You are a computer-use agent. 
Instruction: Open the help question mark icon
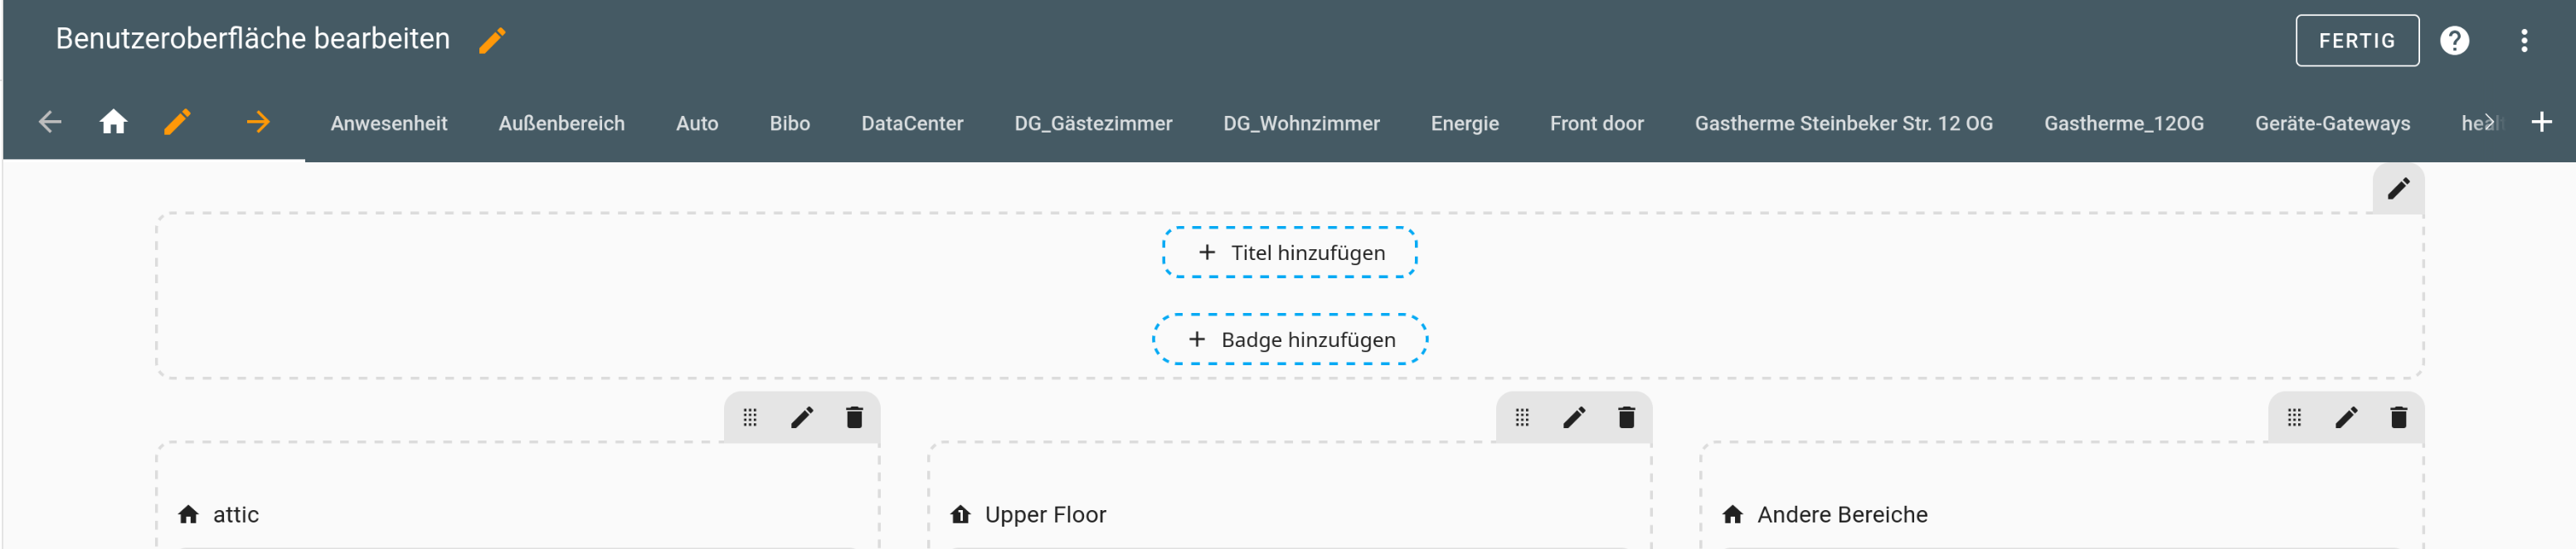pyautogui.click(x=2454, y=41)
